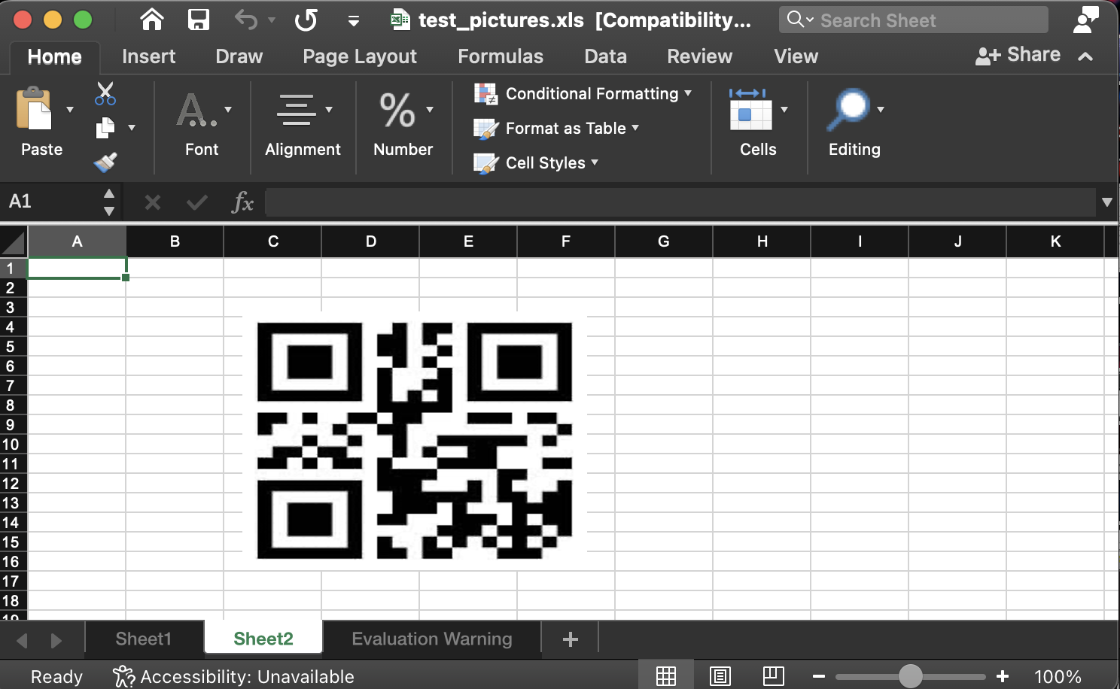Switch to Page Break Preview view

point(773,676)
